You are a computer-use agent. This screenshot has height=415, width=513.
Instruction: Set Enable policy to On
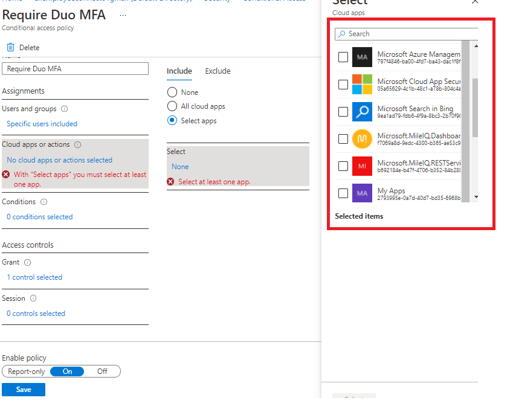tap(67, 372)
